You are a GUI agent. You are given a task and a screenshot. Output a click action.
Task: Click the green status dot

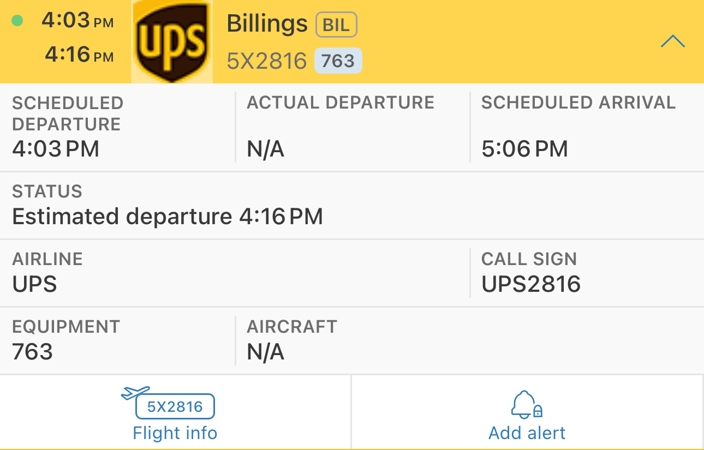[x=17, y=21]
